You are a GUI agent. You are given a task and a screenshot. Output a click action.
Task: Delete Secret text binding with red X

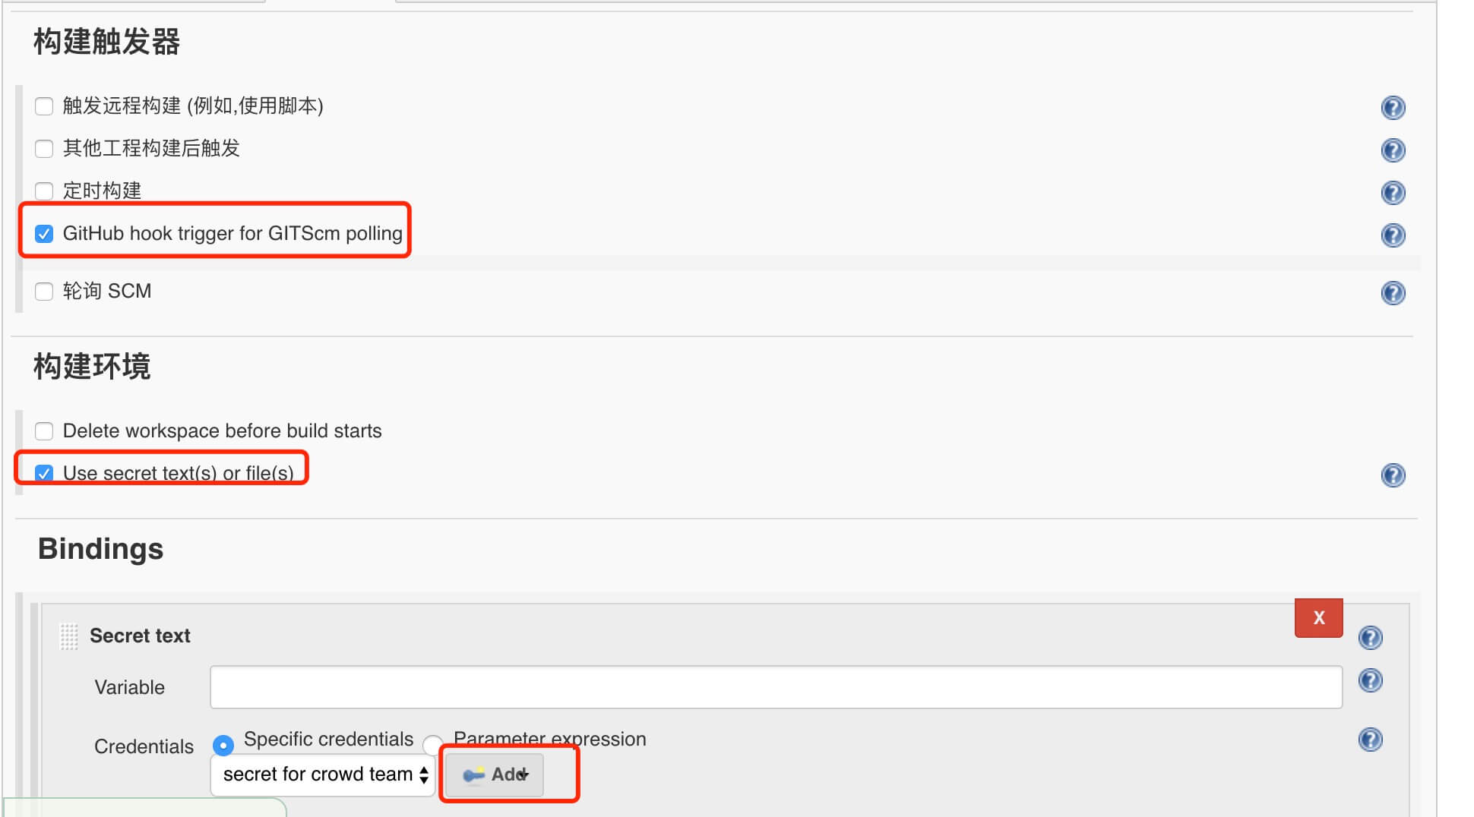[x=1318, y=618]
